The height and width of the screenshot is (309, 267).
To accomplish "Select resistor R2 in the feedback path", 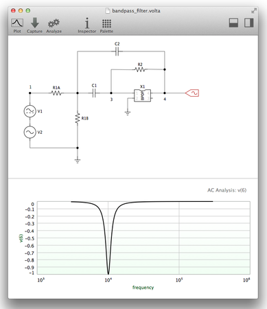I will 140,69.
